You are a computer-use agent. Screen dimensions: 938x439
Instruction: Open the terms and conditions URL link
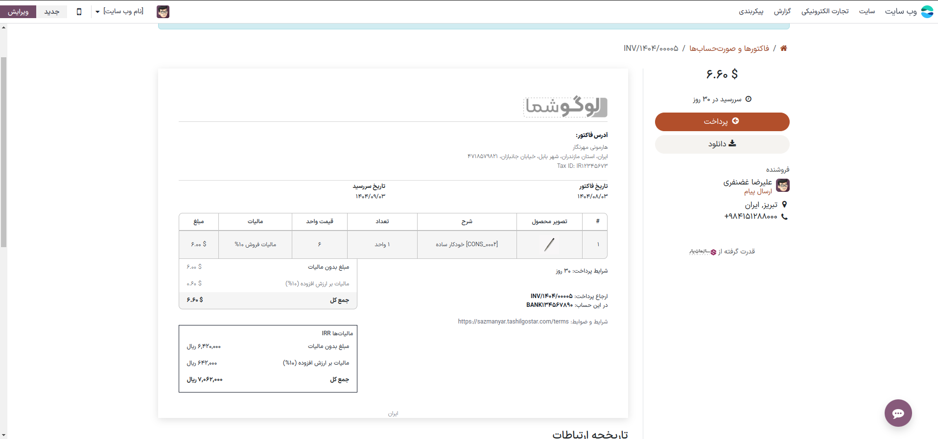pos(513,322)
